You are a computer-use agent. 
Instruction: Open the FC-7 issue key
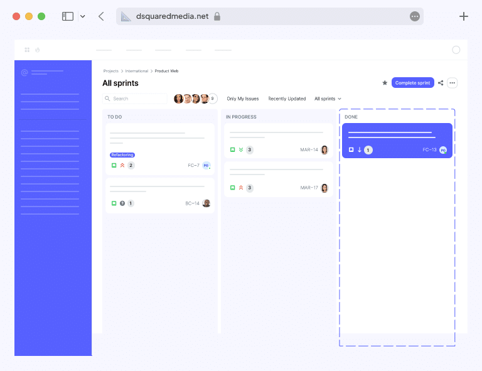pyautogui.click(x=193, y=165)
